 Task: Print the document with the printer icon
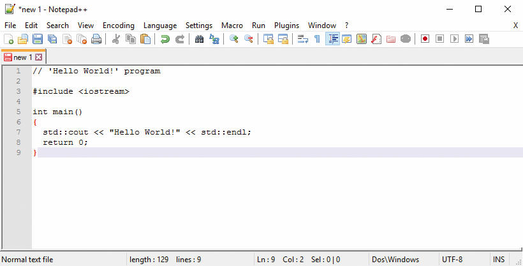[x=96, y=39]
